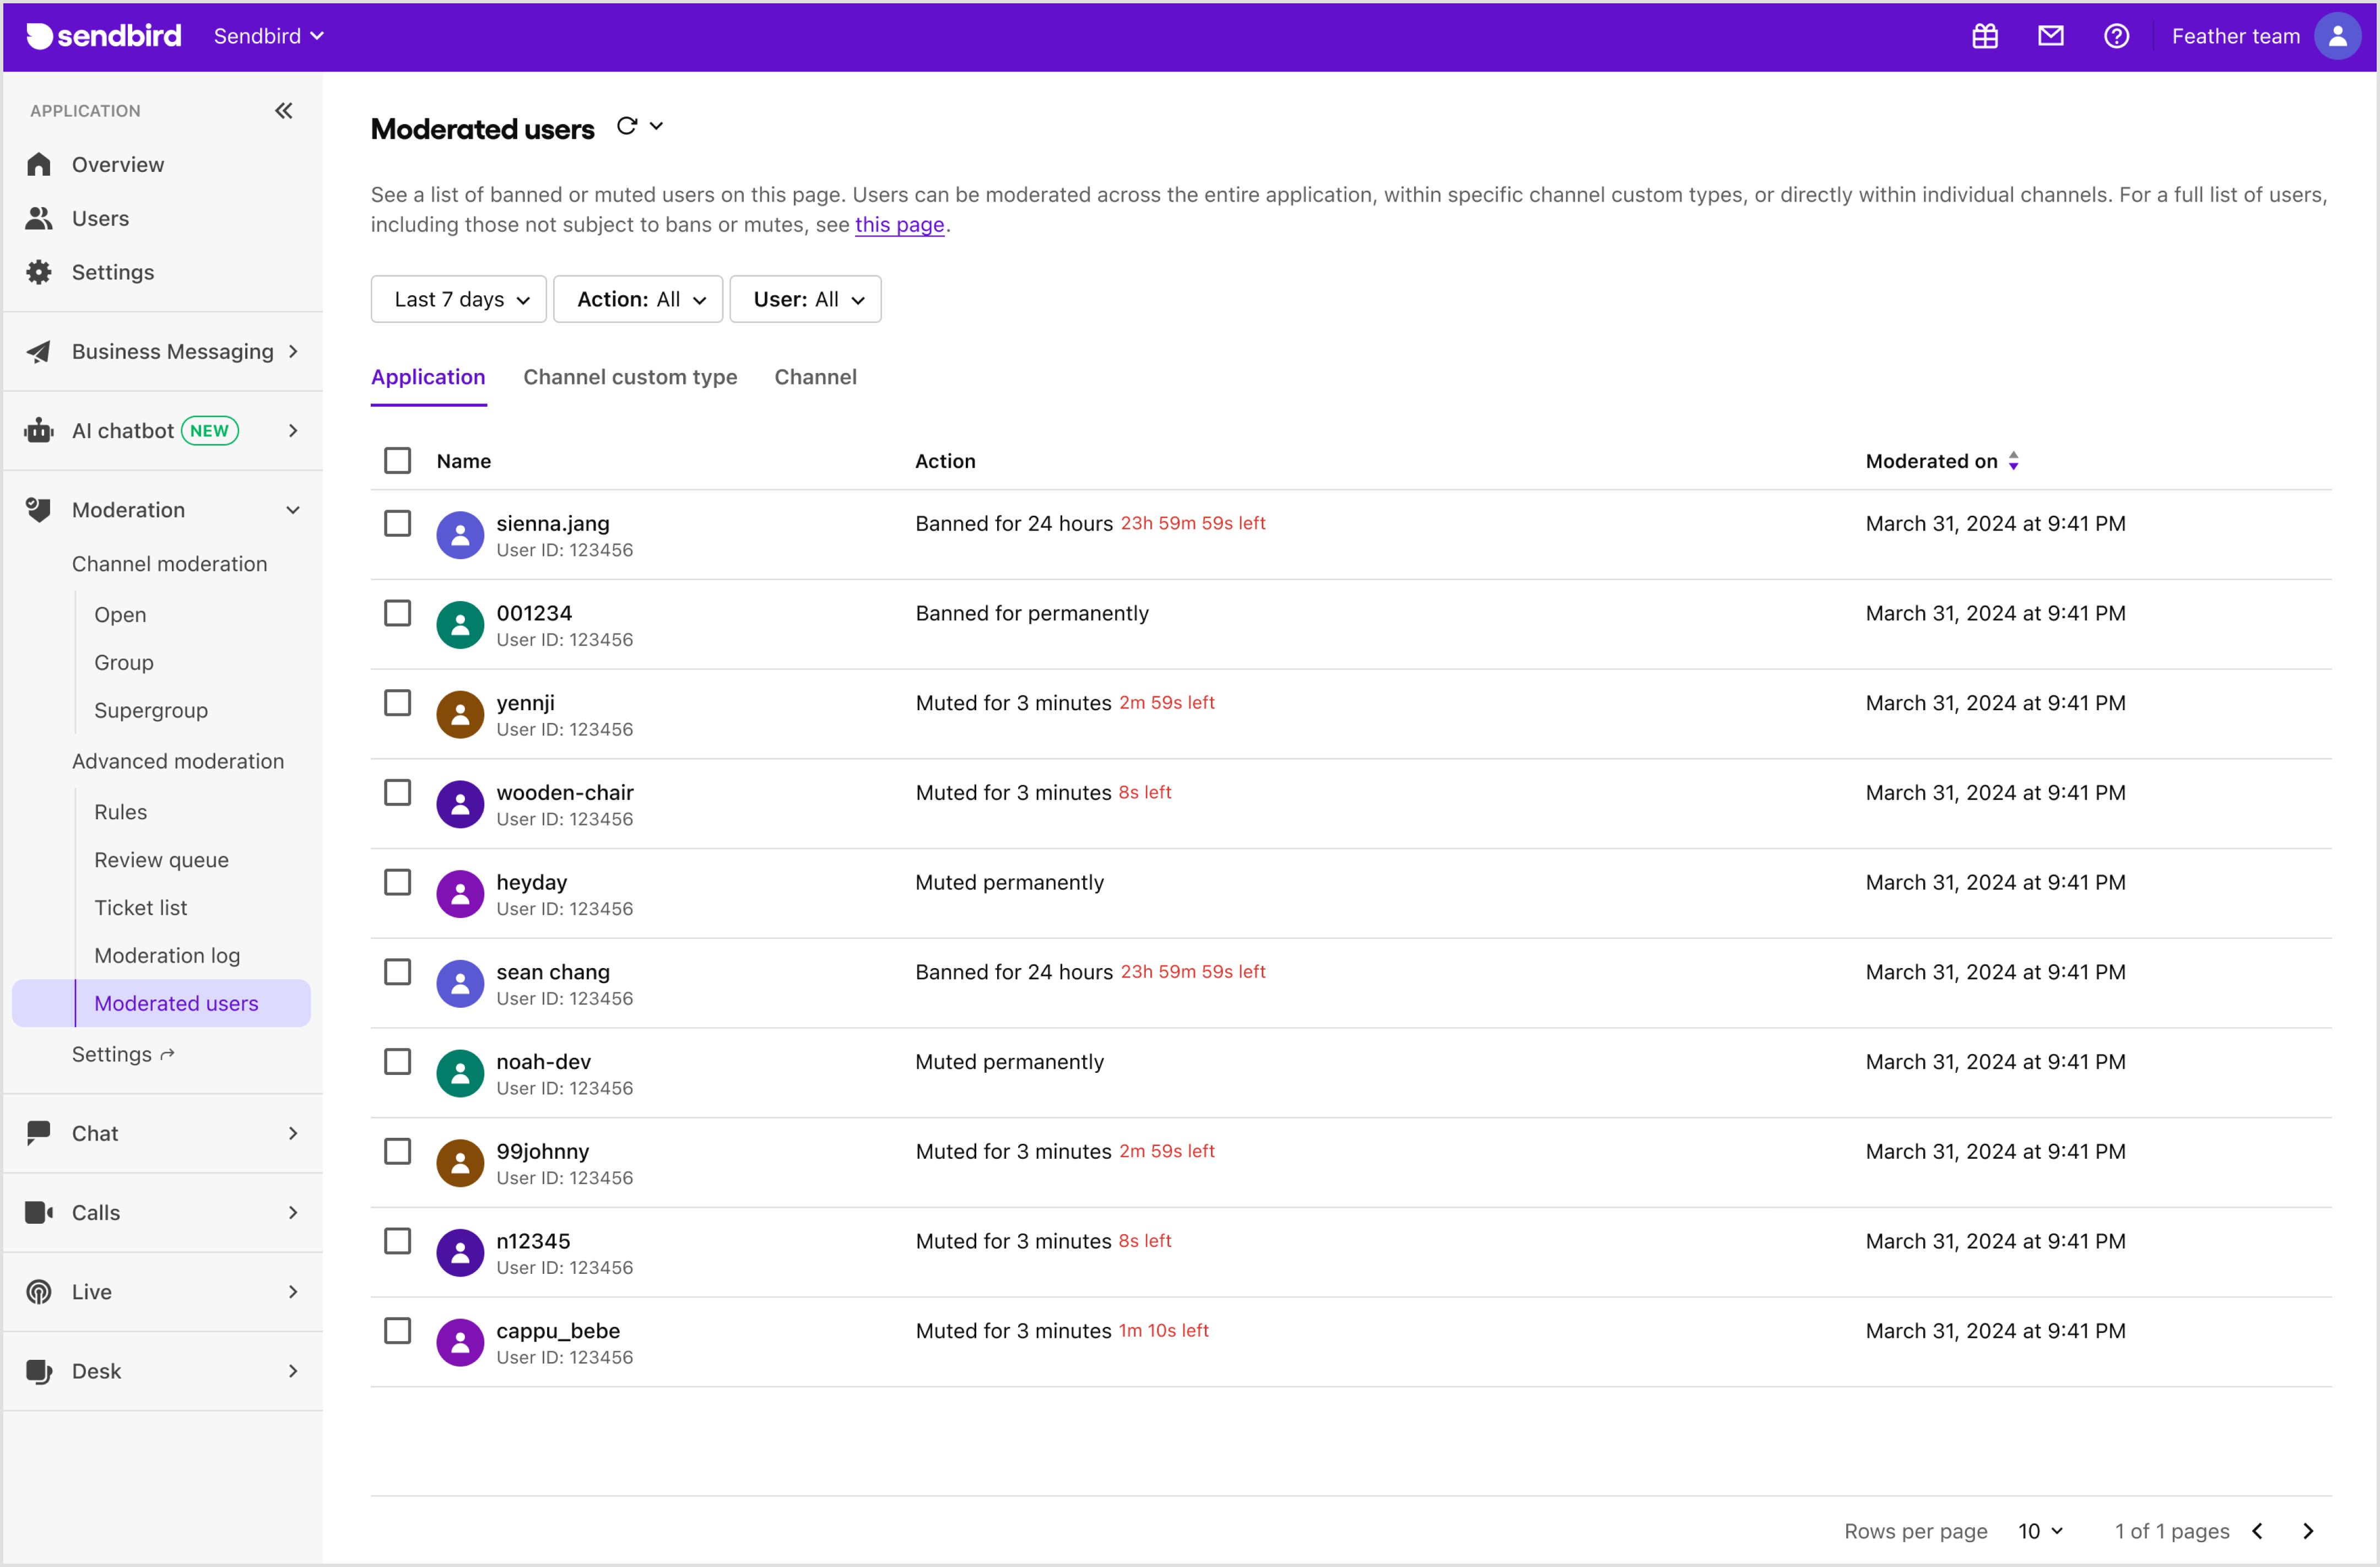Click sienna.jang's user avatar
This screenshot has width=2380, height=1567.
460,535
